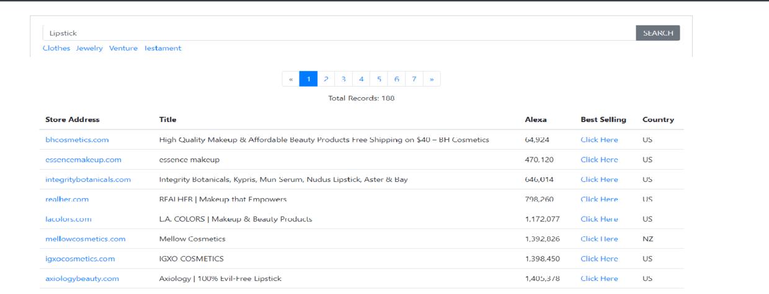Click Here for mellowcosmetics.com best selling
769x294 pixels.
click(x=599, y=239)
